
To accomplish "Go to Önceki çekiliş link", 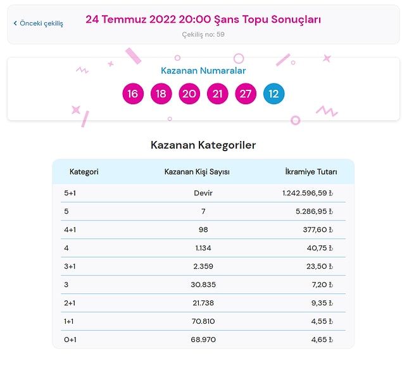I will (39, 23).
